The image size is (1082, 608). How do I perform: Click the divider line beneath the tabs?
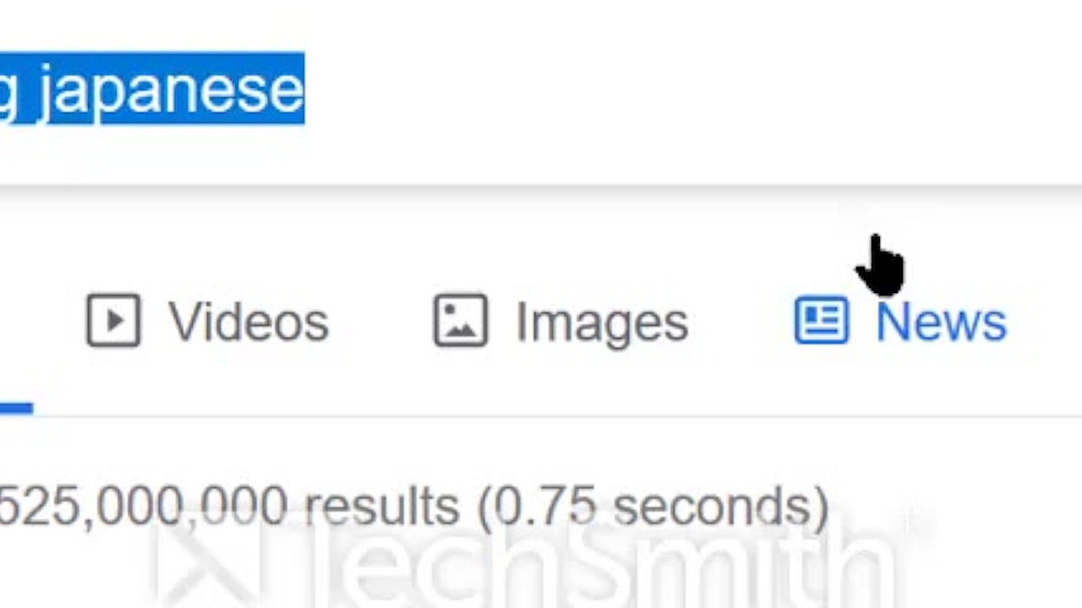click(541, 416)
